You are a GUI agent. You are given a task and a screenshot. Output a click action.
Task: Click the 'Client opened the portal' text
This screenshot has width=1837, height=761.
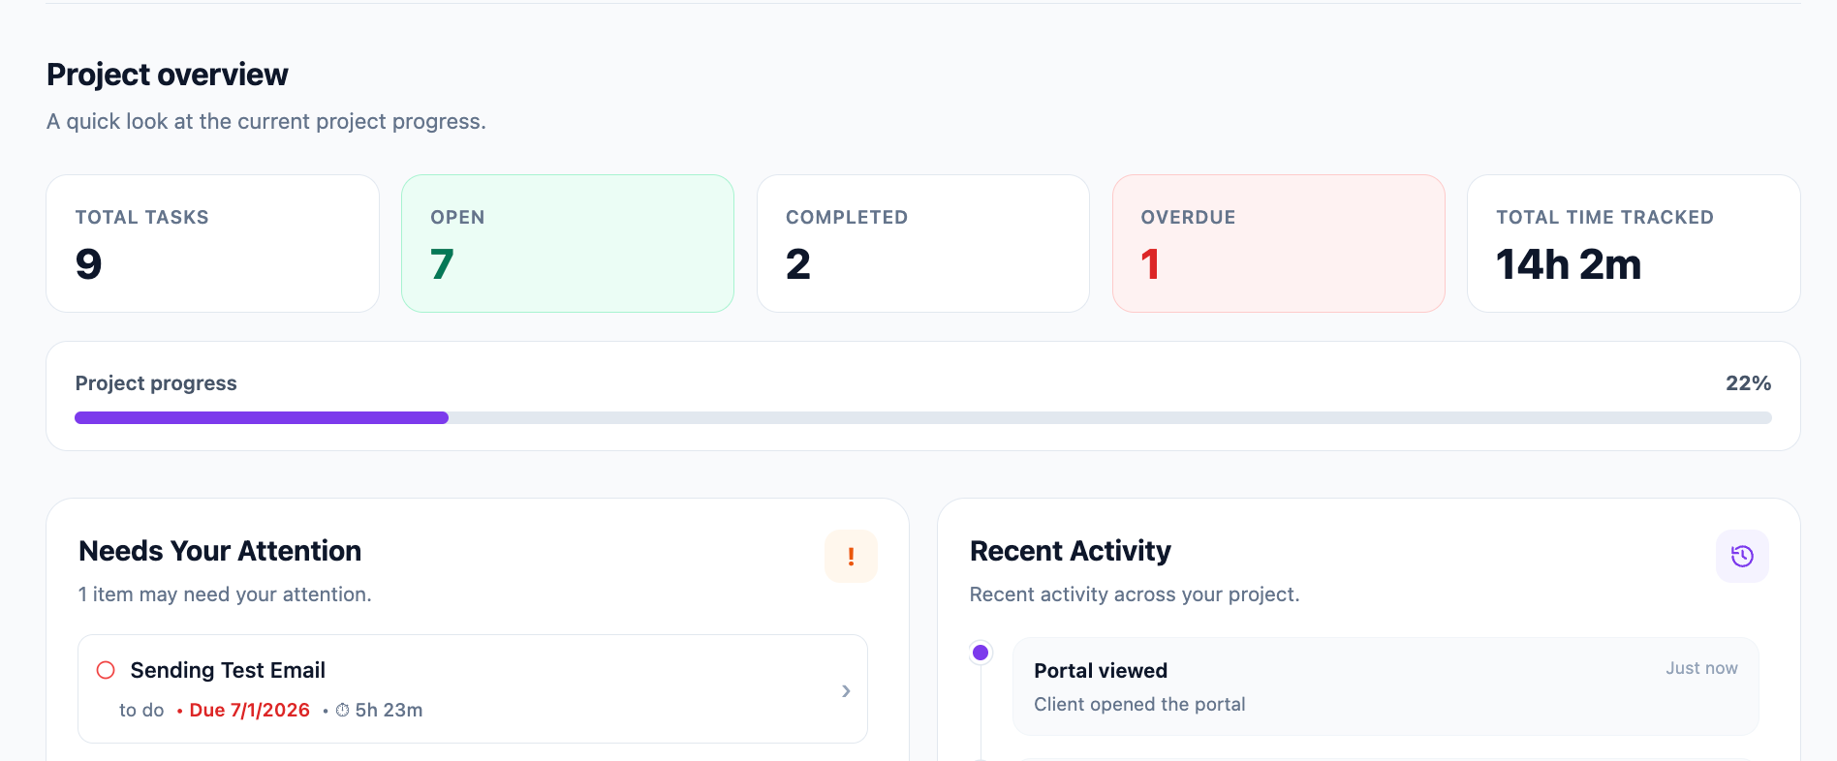coord(1139,705)
